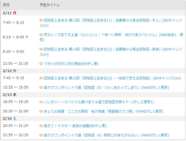Viewport: 186px width, 141px height.
Task: Click time 7:45 ~ 8:15 under 2/12
Action: coord(13,78)
